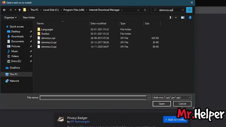Click the idmmzcc3.xpi file icon

coord(38,47)
